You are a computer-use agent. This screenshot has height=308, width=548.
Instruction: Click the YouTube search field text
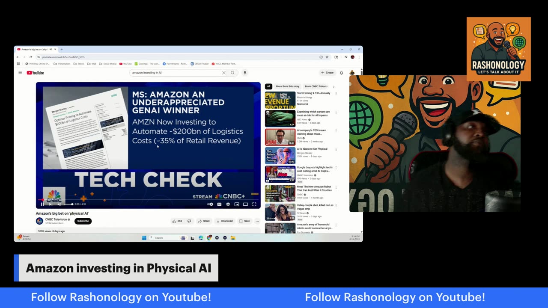click(x=147, y=73)
